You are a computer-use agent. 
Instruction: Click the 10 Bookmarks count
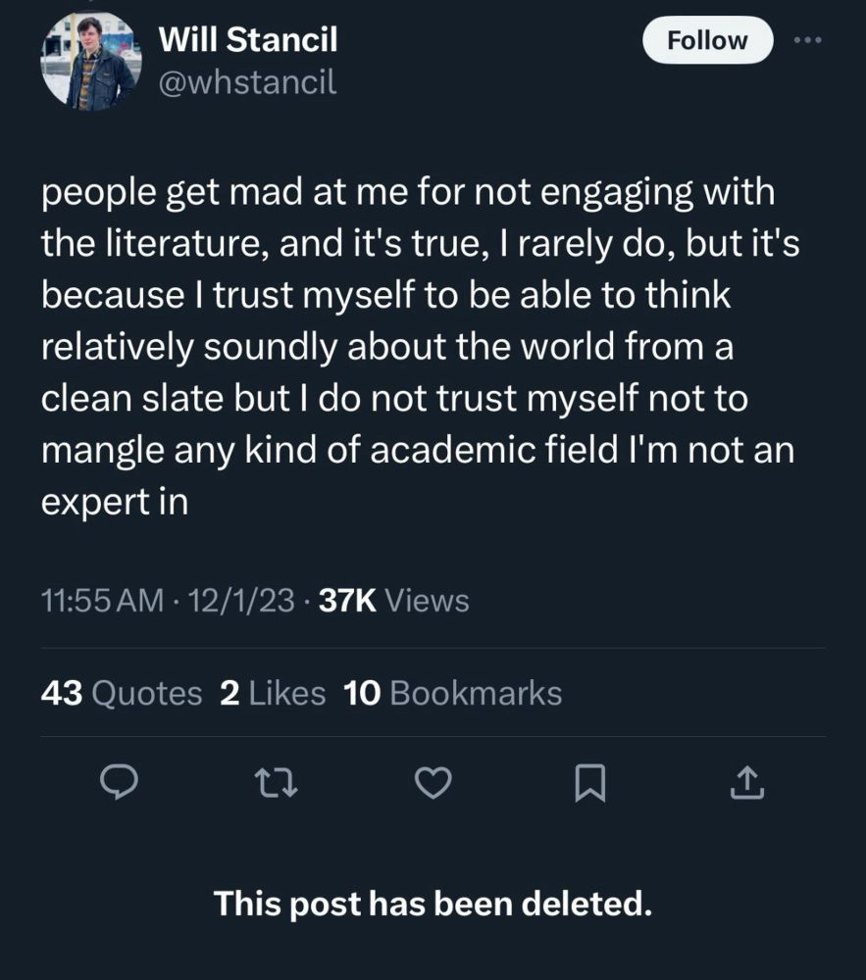tap(452, 694)
